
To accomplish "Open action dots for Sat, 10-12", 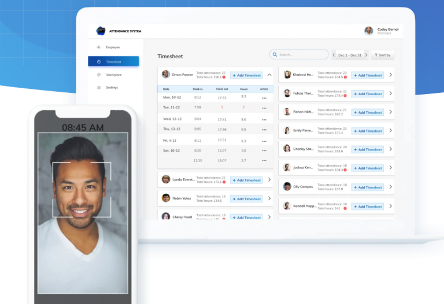I will point(264,151).
